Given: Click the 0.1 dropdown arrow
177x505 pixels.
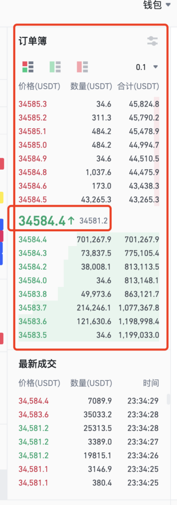Looking at the screenshot, I should point(155,67).
